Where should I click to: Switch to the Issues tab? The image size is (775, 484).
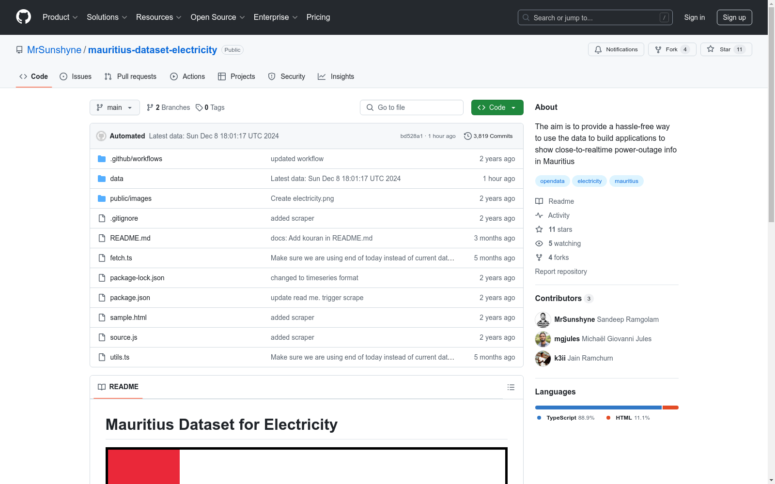coord(76,76)
